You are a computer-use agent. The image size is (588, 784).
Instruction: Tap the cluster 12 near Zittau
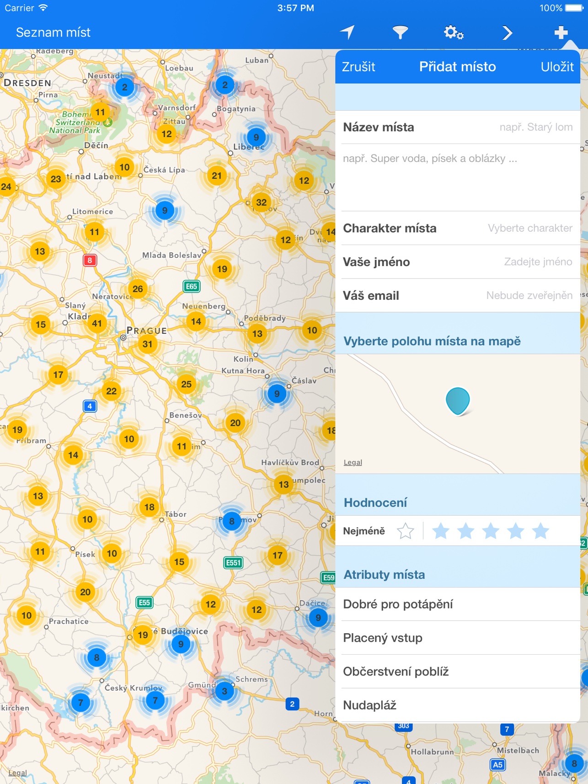click(167, 134)
